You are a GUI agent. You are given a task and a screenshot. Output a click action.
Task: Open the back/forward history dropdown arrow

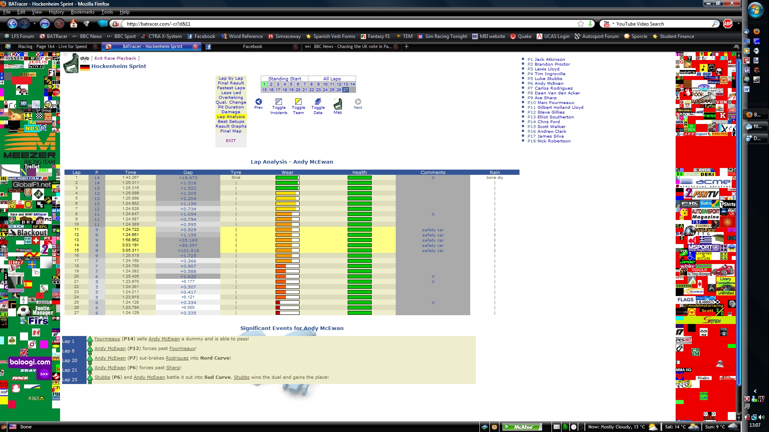tap(34, 24)
